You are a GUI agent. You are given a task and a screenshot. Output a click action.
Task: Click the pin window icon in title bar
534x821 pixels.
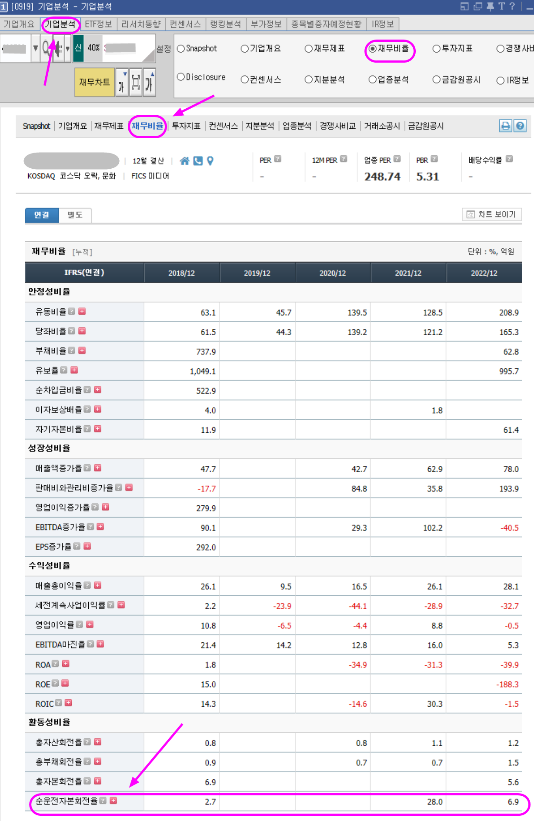[x=490, y=6]
